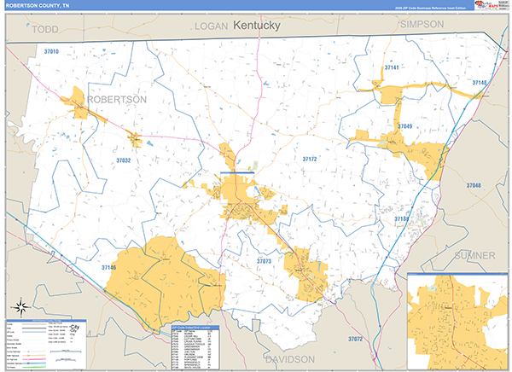Click ZIP code label 37146
Image resolution: width=512 pixels, height=372 pixels.
[108, 268]
